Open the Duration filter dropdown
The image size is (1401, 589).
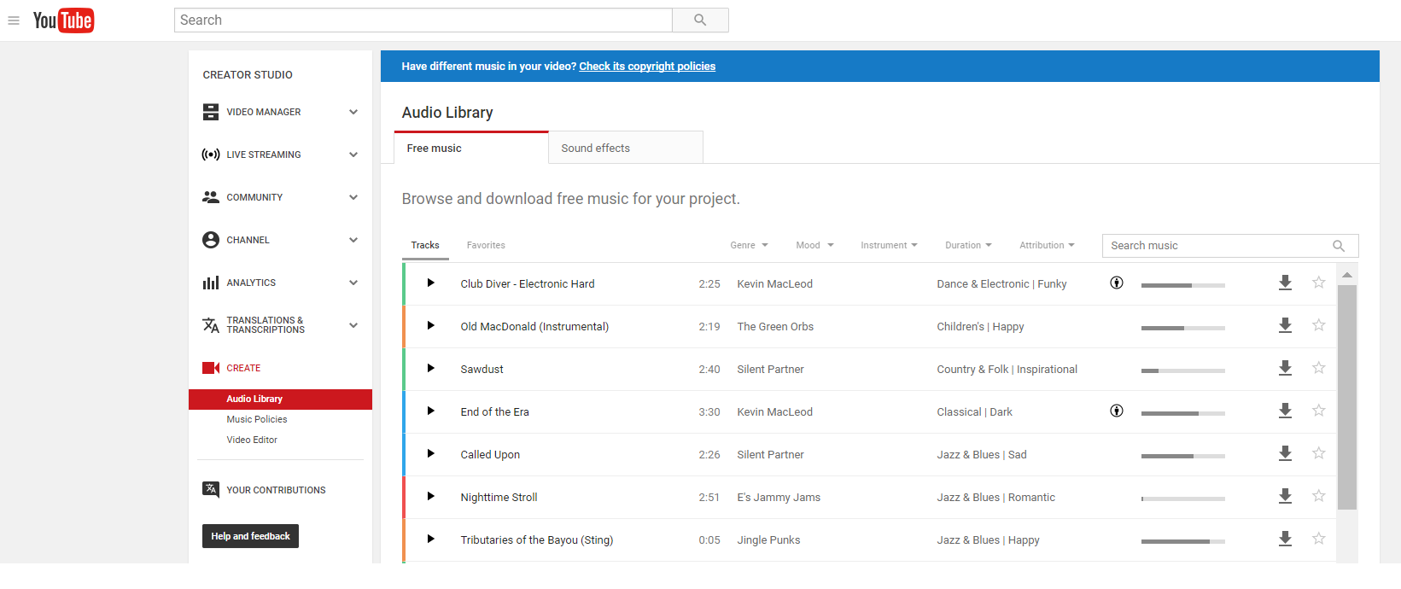tap(968, 245)
